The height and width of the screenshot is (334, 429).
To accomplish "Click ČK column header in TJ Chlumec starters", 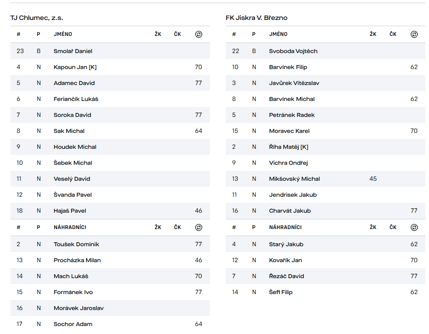I will [x=178, y=34].
